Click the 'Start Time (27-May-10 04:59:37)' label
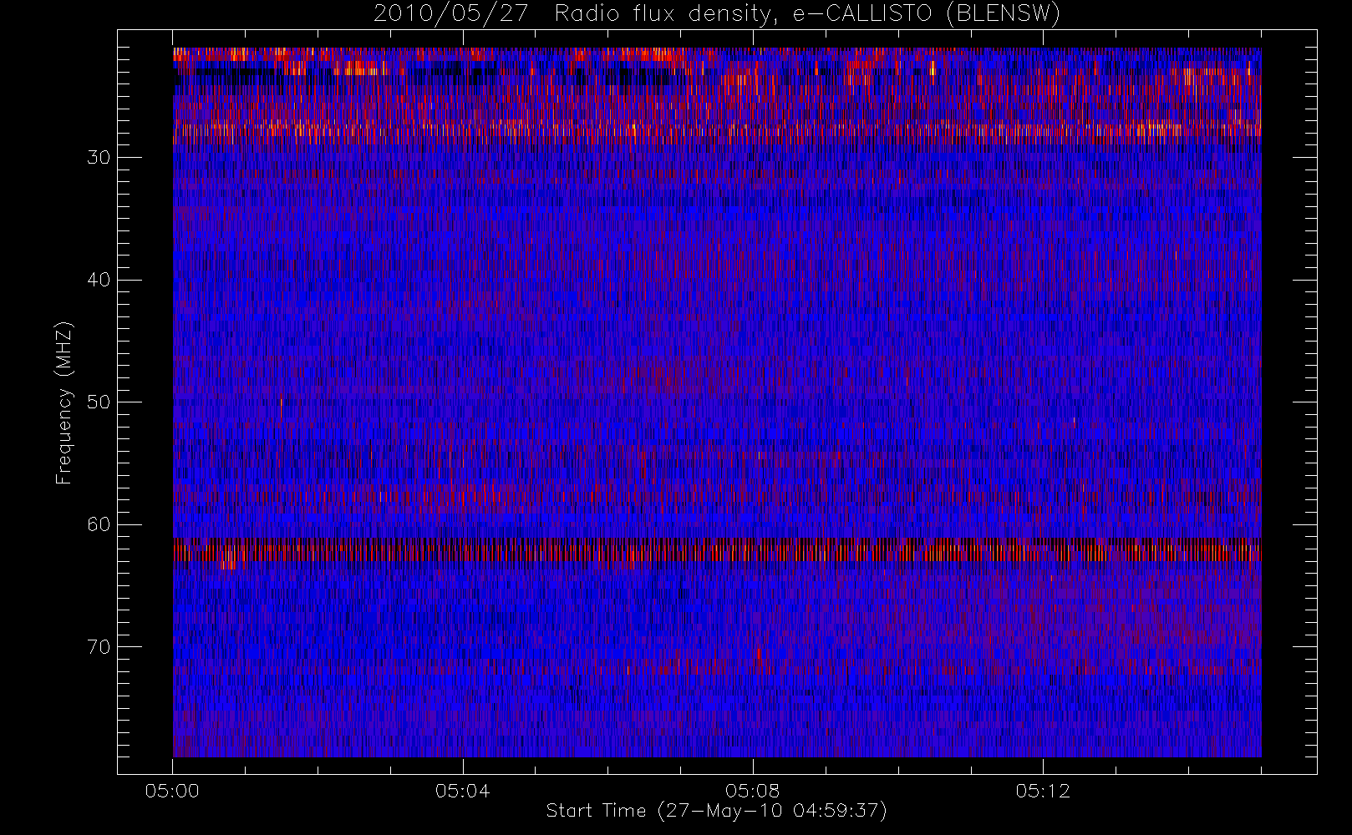1352x835 pixels. (x=716, y=811)
